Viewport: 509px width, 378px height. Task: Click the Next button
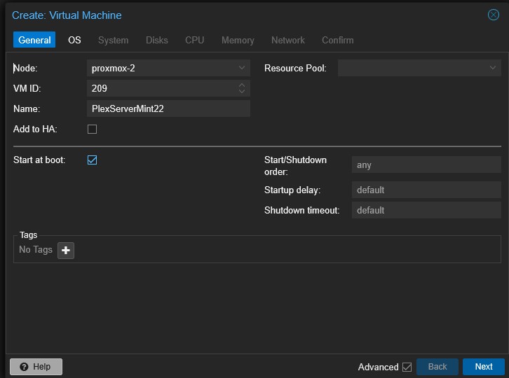click(x=484, y=367)
